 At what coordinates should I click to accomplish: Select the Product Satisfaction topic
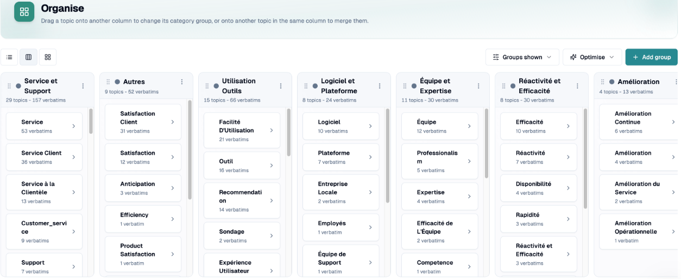point(143,254)
